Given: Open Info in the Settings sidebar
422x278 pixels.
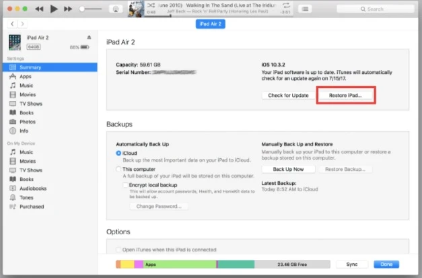Looking at the screenshot, I should tap(50, 131).
